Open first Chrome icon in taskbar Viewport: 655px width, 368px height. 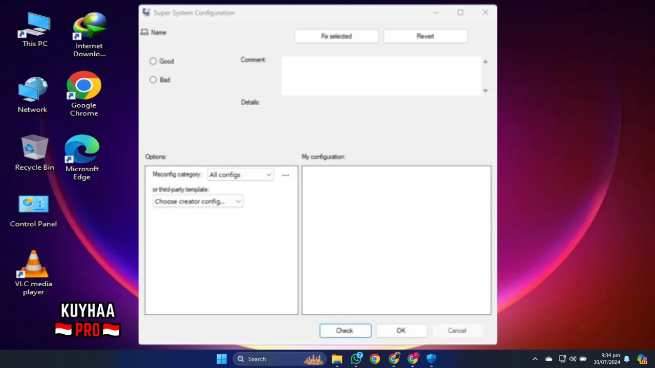[x=375, y=359]
